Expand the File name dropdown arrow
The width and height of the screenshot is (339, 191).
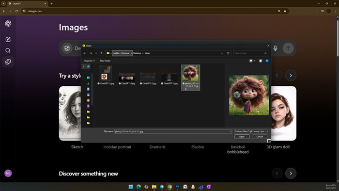click(230, 131)
